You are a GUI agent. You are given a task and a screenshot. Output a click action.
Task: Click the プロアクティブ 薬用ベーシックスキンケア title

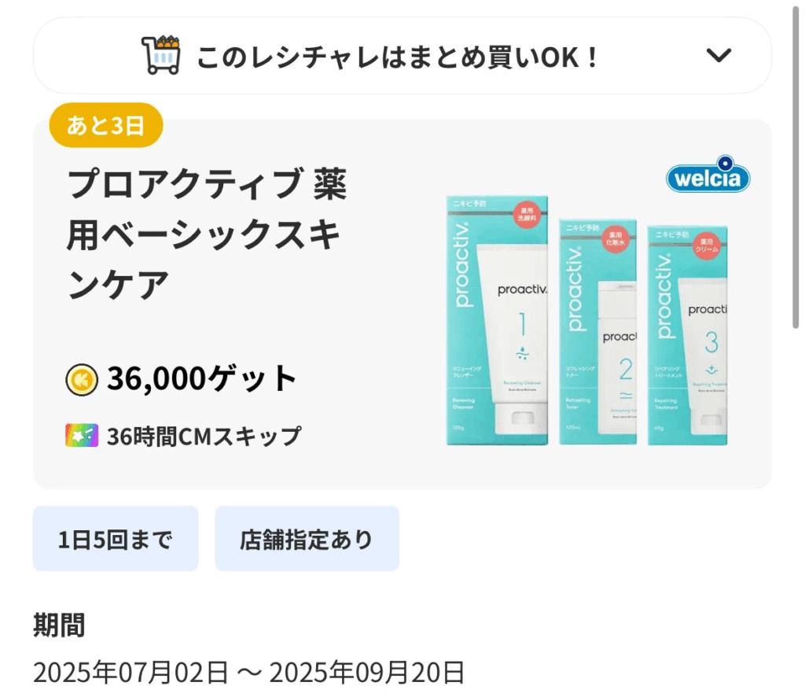pos(207,234)
